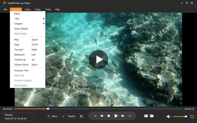Toggle playlist sort order icon

pyautogui.click(x=81, y=116)
